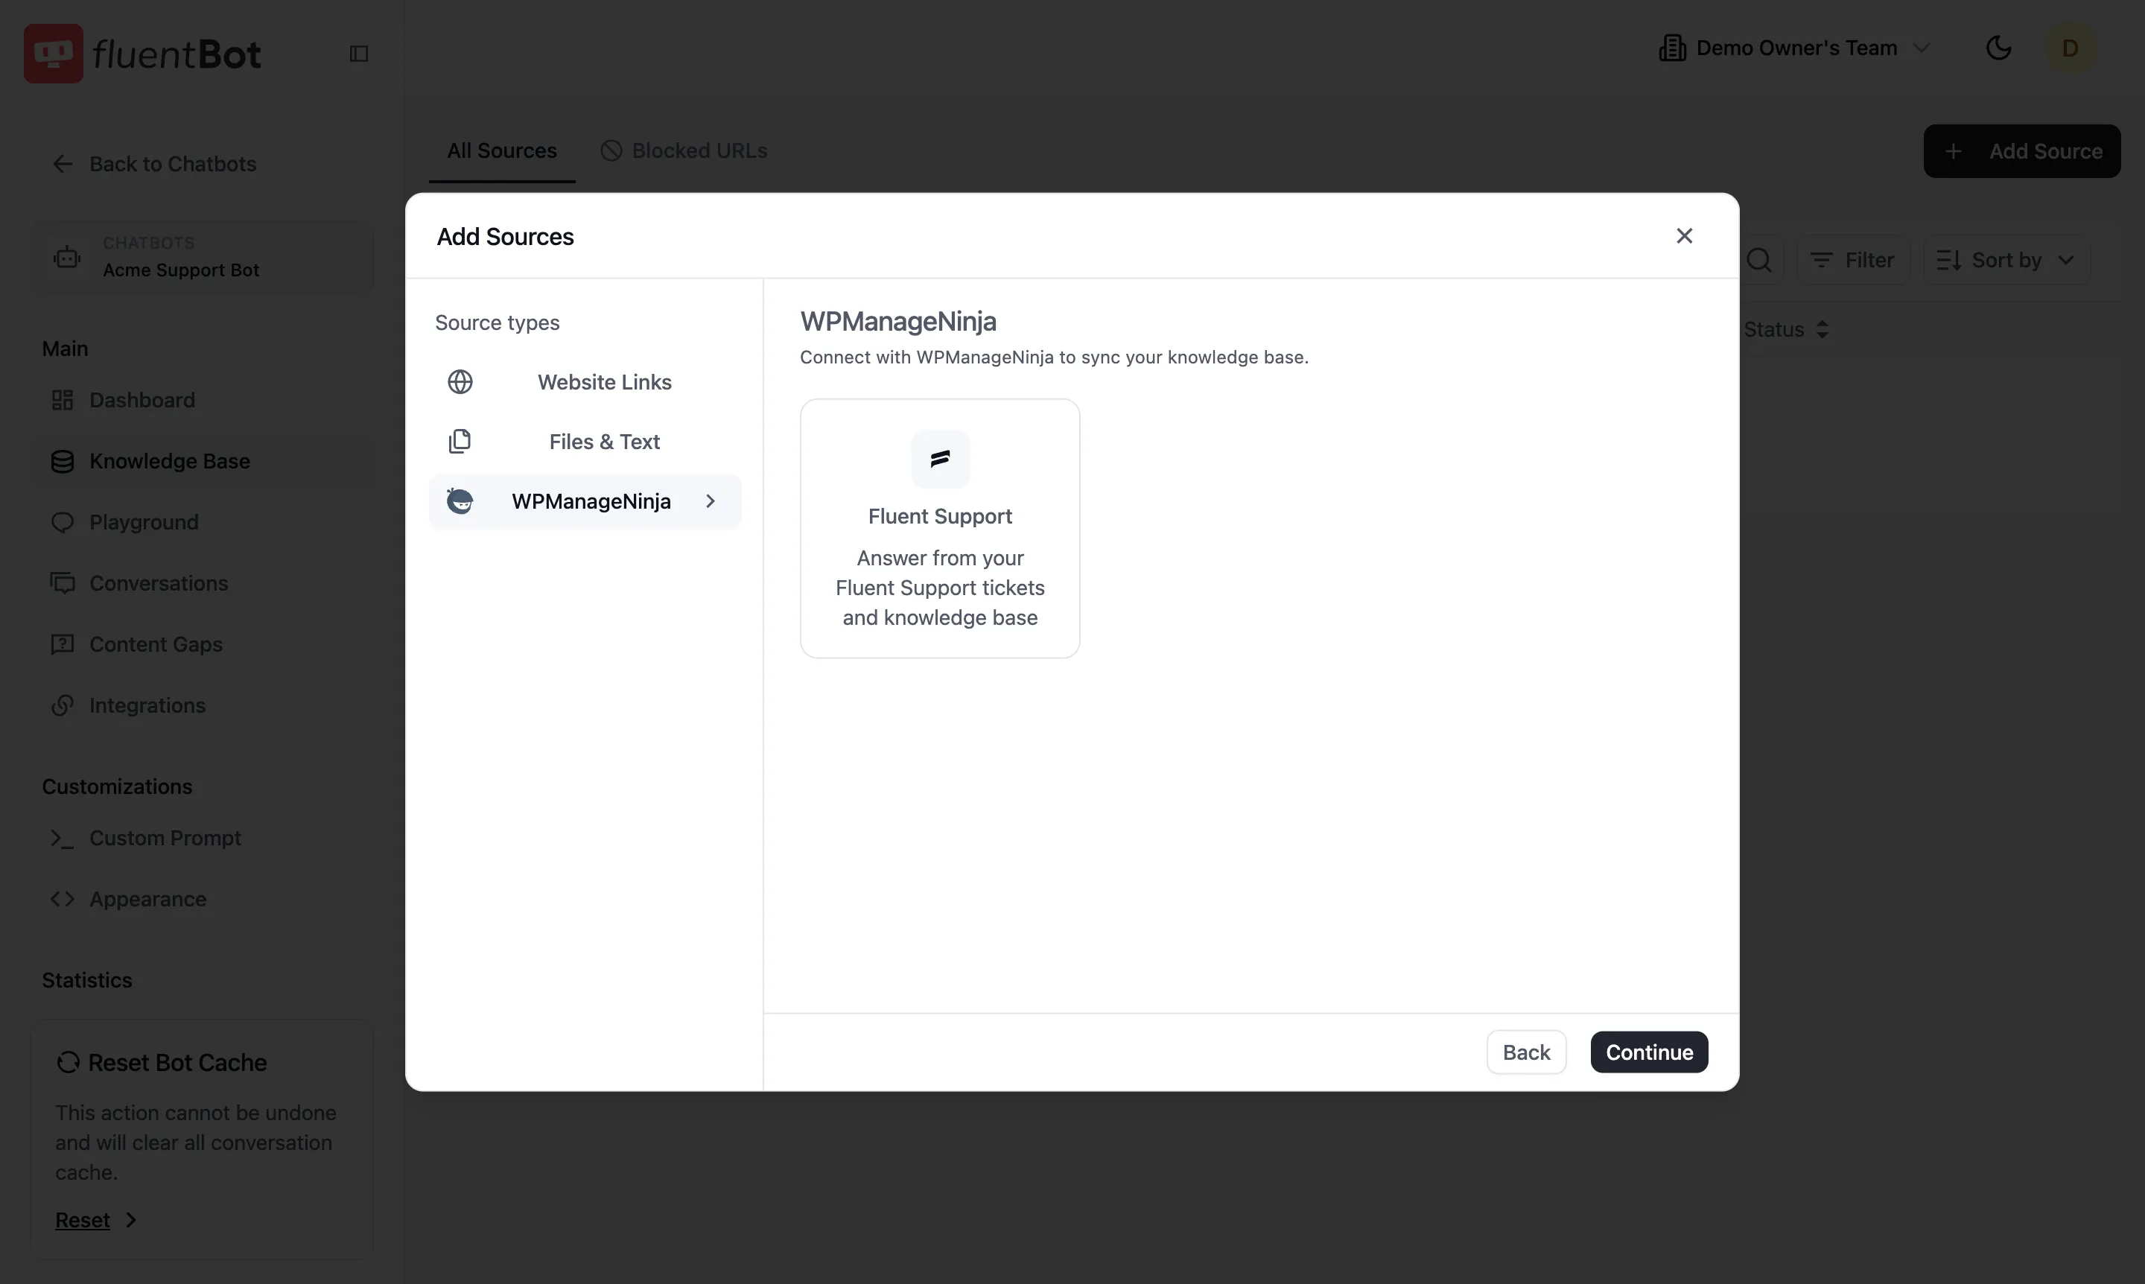Click the chatbot robot icon

pos(66,257)
